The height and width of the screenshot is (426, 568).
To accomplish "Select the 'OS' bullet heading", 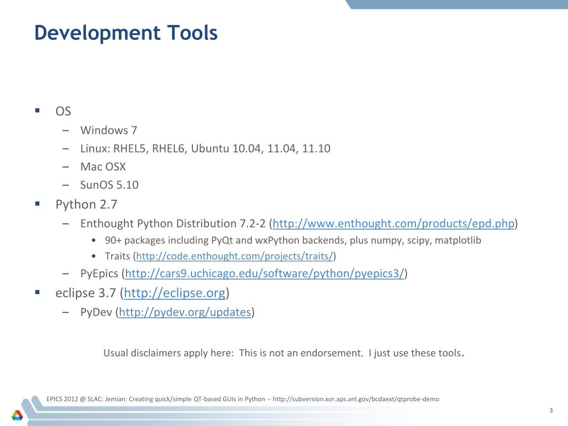I will (x=63, y=111).
